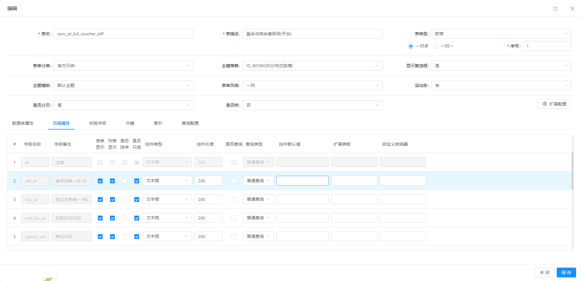Click 自定义转换器 field in mof_div_code row
Image resolution: width=581 pixels, height=281 pixels.
[x=403, y=218]
